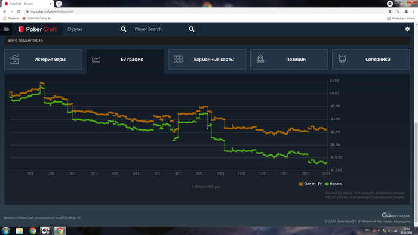This screenshot has height=235, width=418.
Task: Click the $2.00 axis label
Action: 334,81
